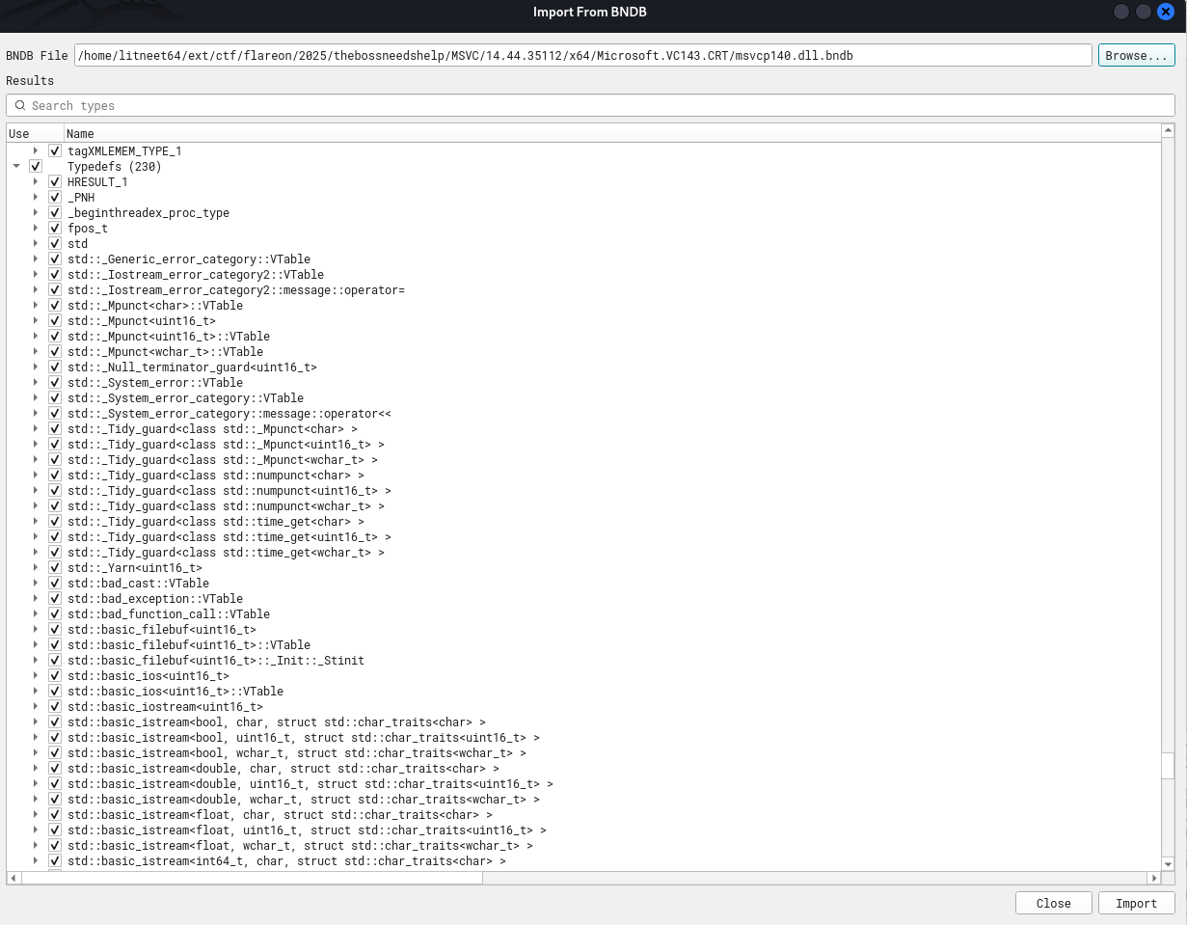
Task: Disable std::bad_cast::VTable checkbox
Action: 55,584
